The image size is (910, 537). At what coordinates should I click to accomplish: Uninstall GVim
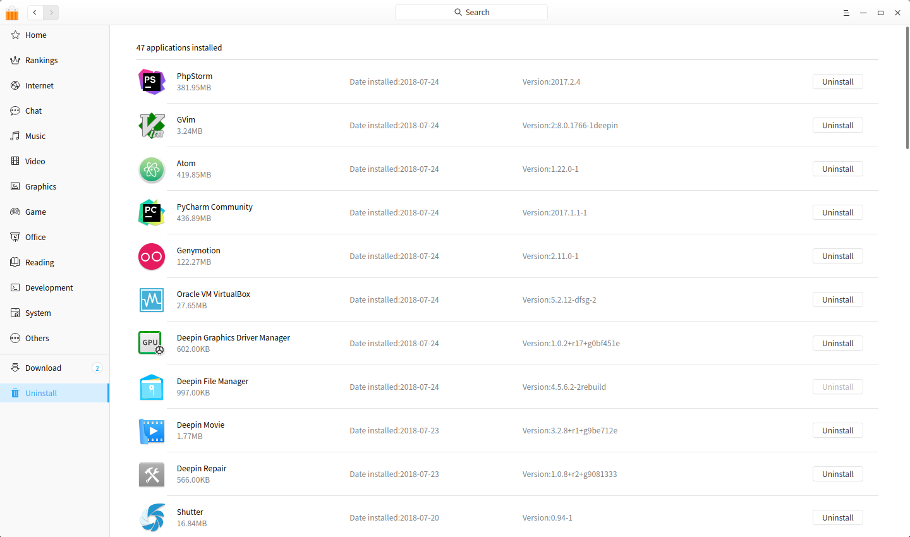pos(838,126)
